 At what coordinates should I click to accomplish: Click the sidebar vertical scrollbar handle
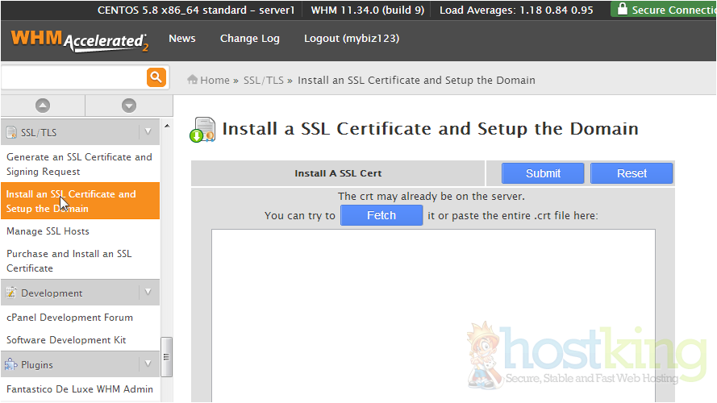click(167, 351)
